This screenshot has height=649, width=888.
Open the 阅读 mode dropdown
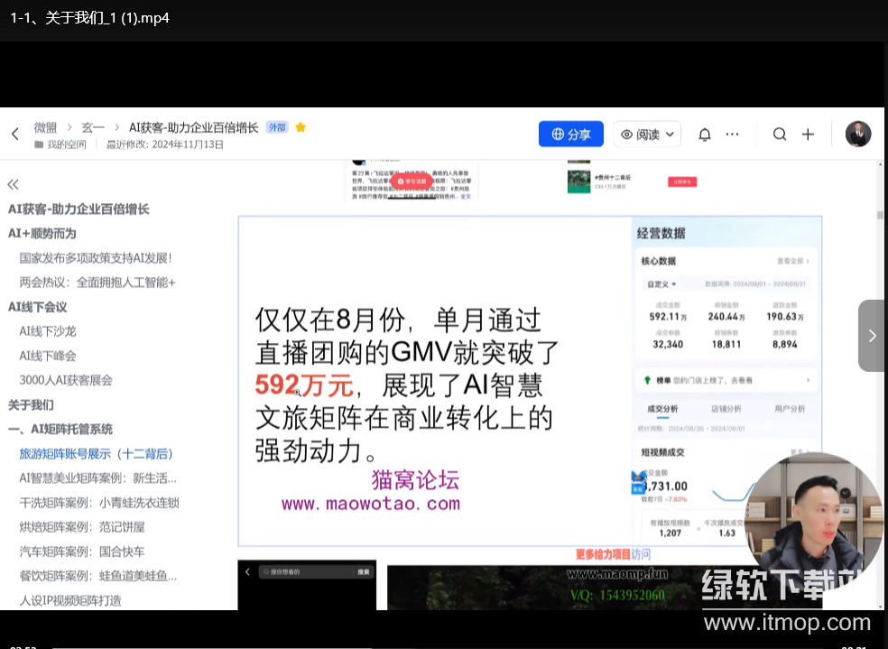647,134
